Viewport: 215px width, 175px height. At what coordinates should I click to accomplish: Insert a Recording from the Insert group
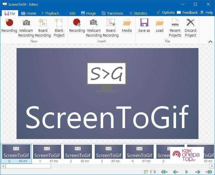77,26
